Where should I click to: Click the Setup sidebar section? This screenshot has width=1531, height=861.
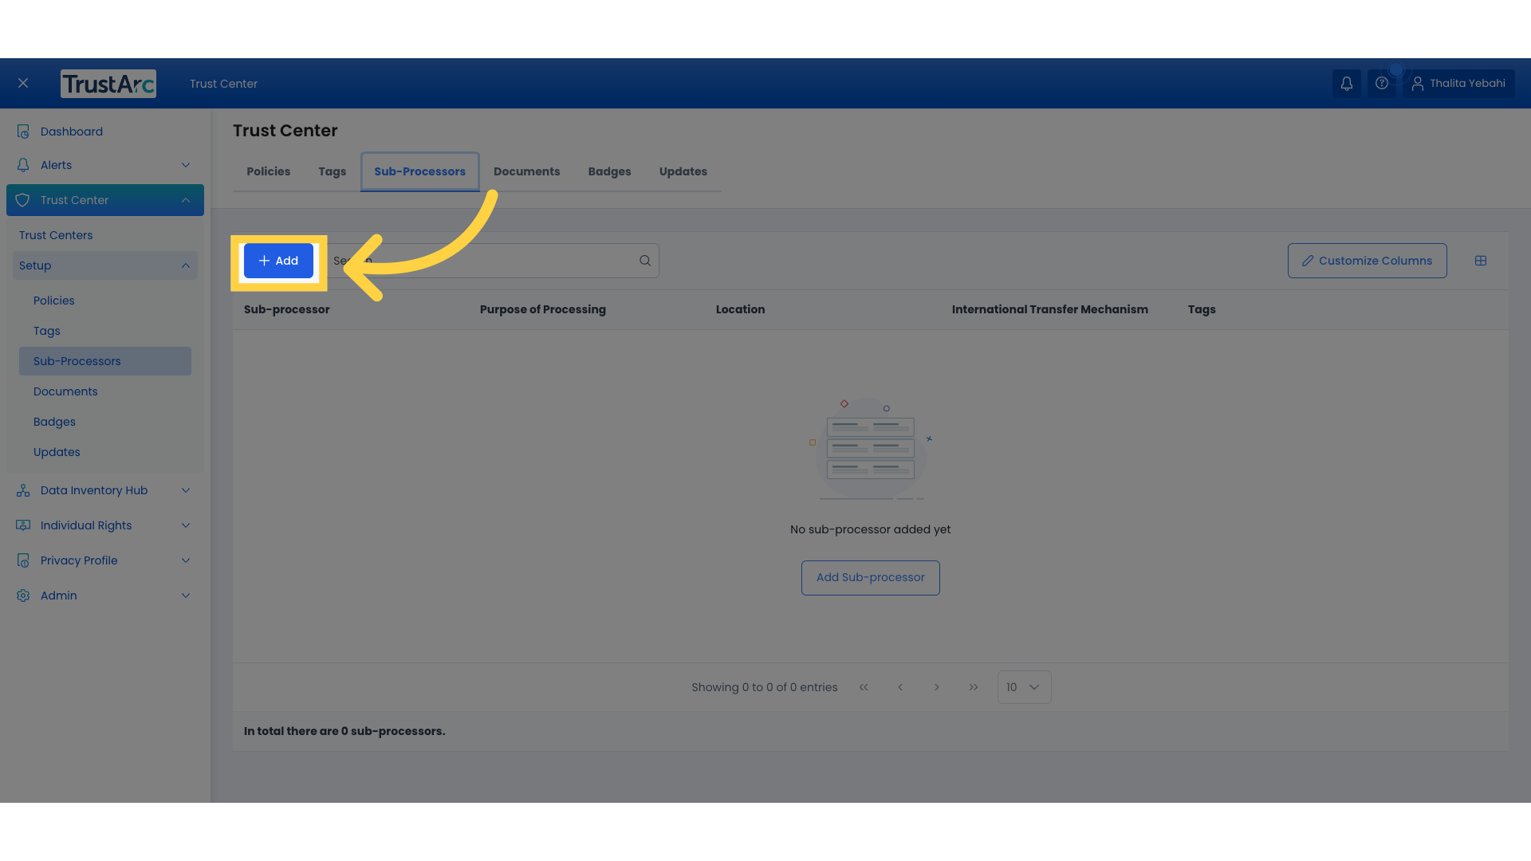105,265
